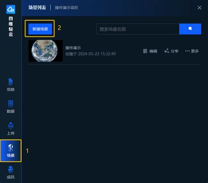
Task: Click the 分享 share nodes icon
Action: point(167,51)
